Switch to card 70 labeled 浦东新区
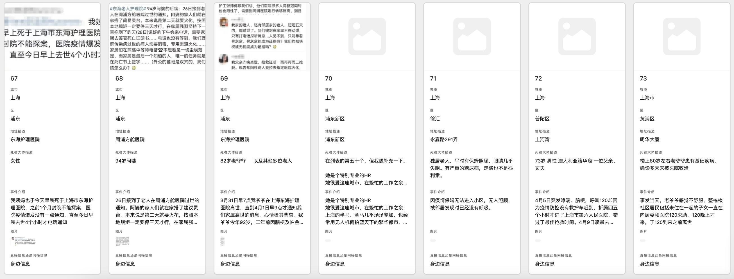The image size is (734, 279). [334, 119]
